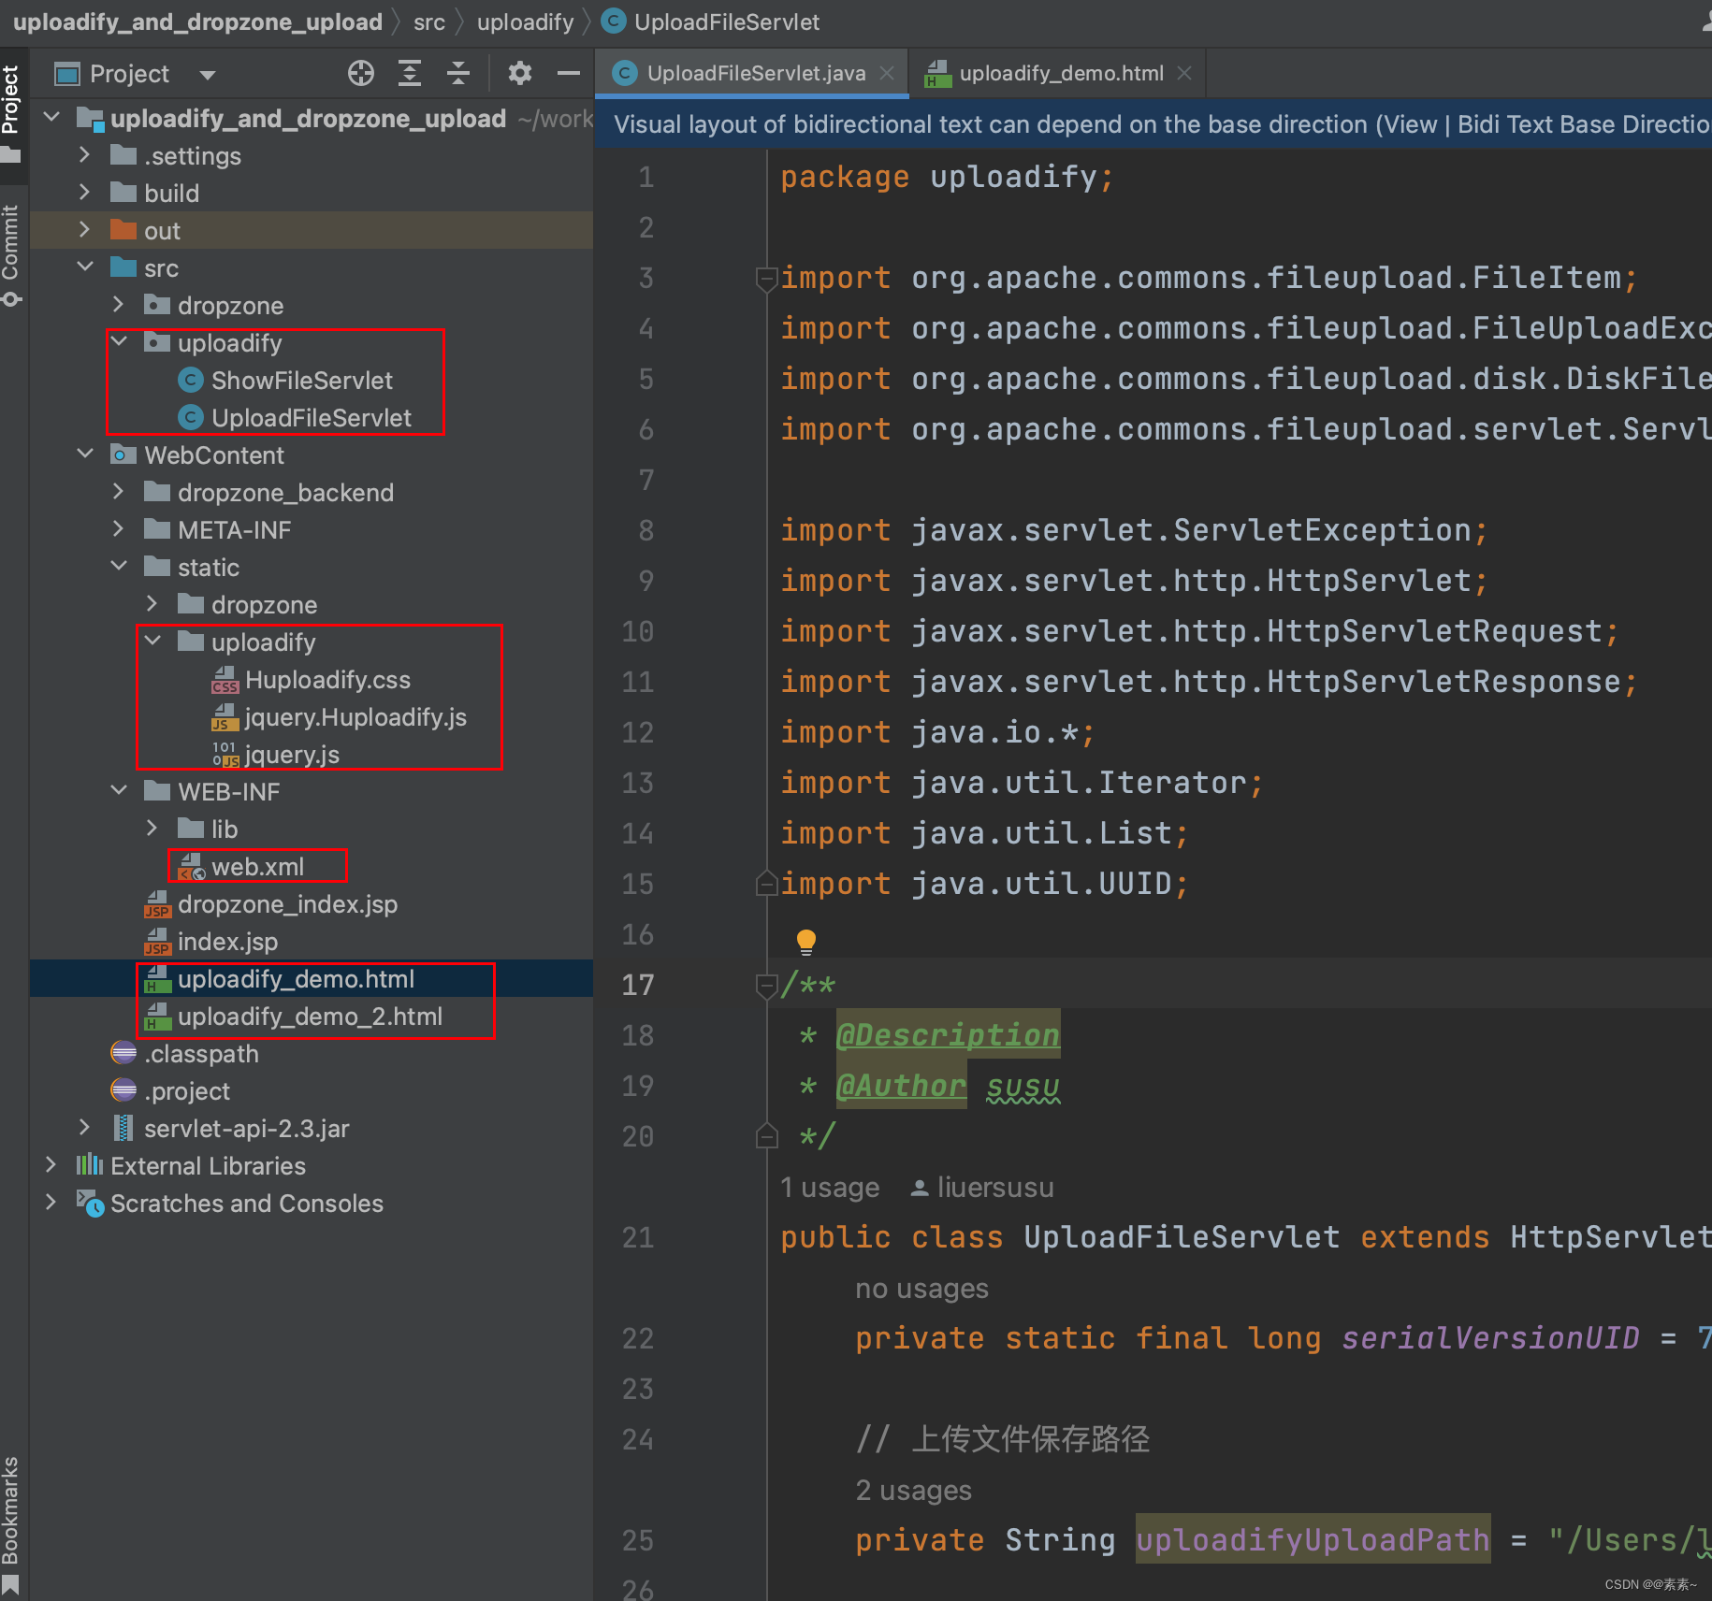Expand the src dropzone package
This screenshot has width=1712, height=1601.
click(x=118, y=305)
